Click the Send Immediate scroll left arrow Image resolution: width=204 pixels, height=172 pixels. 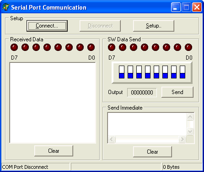click(112, 139)
